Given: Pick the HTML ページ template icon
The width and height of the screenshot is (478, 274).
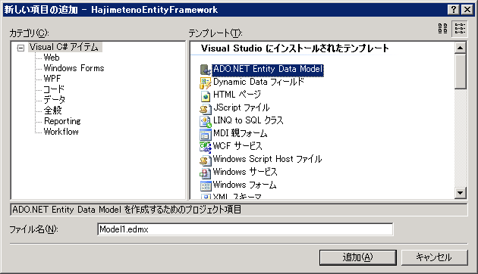Looking at the screenshot, I should pyautogui.click(x=206, y=95).
